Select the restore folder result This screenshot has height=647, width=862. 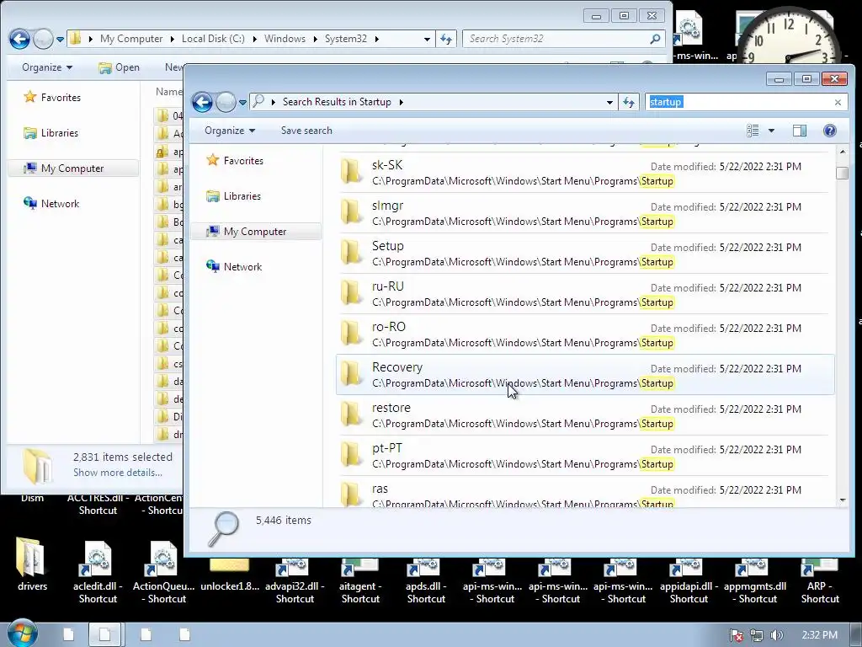[x=584, y=415]
